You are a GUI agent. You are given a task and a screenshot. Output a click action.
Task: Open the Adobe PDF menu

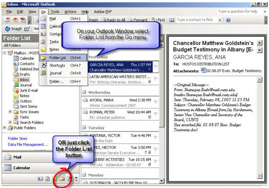102,12
